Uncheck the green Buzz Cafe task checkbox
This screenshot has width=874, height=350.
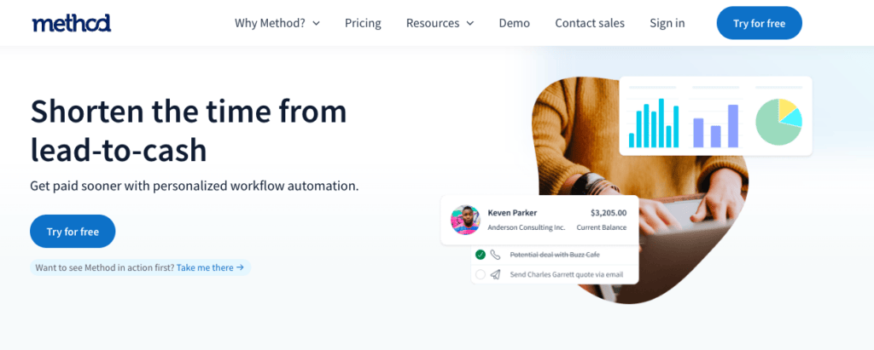(481, 255)
